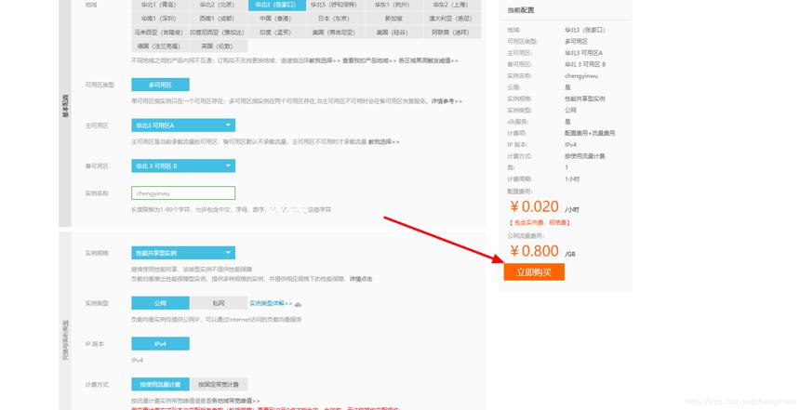Select the 华北2（北京）region tab
This screenshot has height=410, width=800.
click(218, 5)
